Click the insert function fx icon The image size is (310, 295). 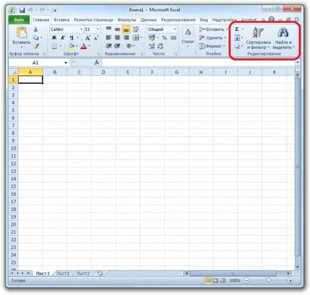pos(97,63)
